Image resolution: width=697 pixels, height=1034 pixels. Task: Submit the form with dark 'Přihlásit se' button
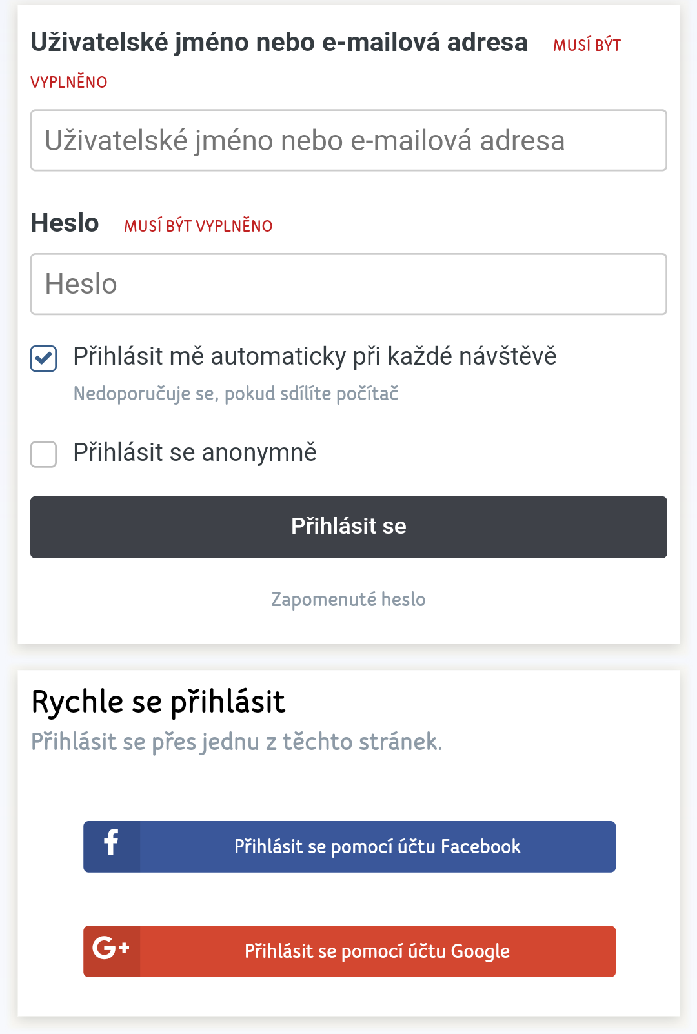click(348, 527)
